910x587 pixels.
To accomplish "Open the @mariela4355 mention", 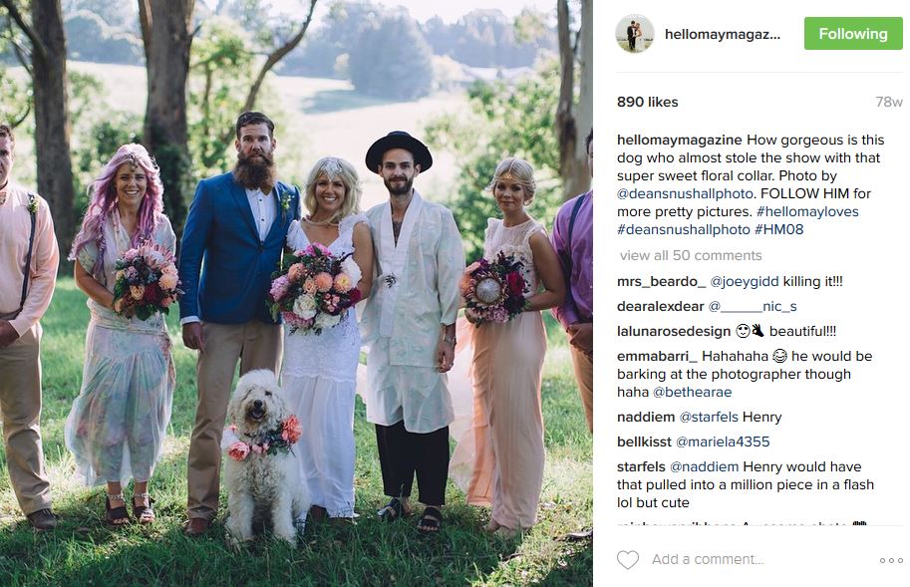I will click(x=723, y=441).
